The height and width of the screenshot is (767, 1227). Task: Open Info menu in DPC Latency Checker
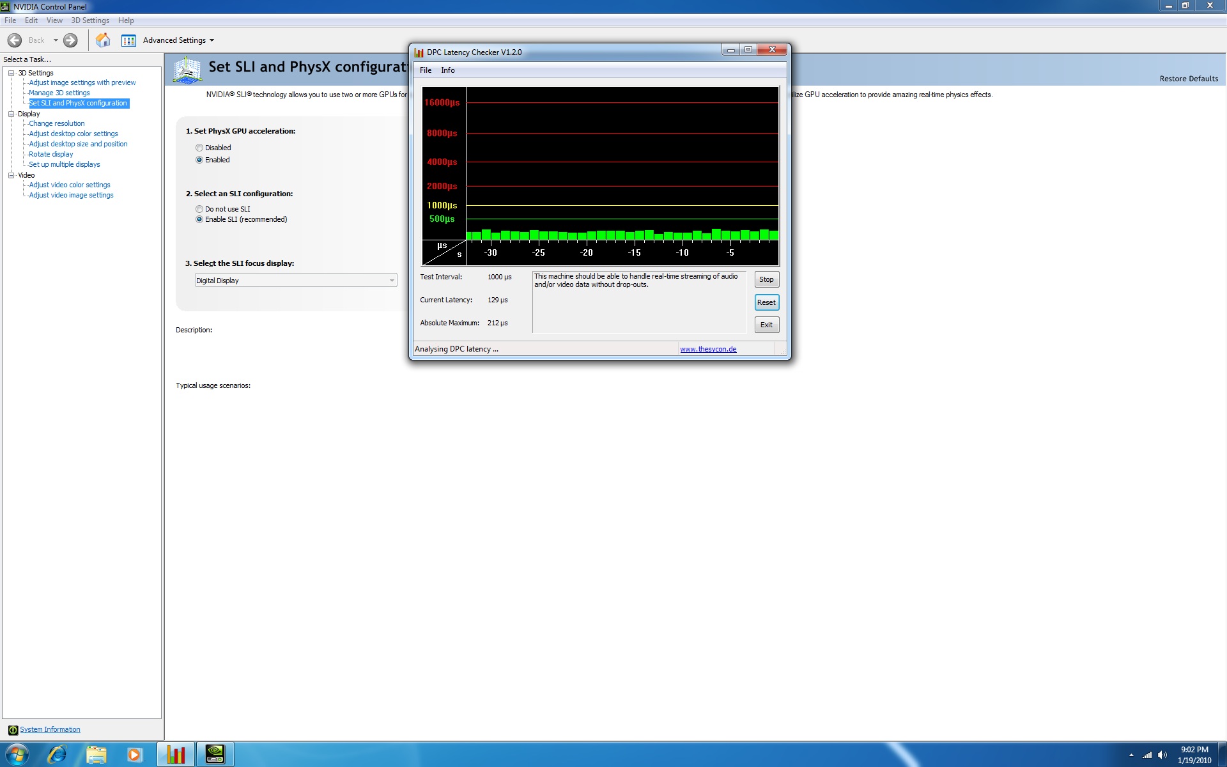[448, 70]
